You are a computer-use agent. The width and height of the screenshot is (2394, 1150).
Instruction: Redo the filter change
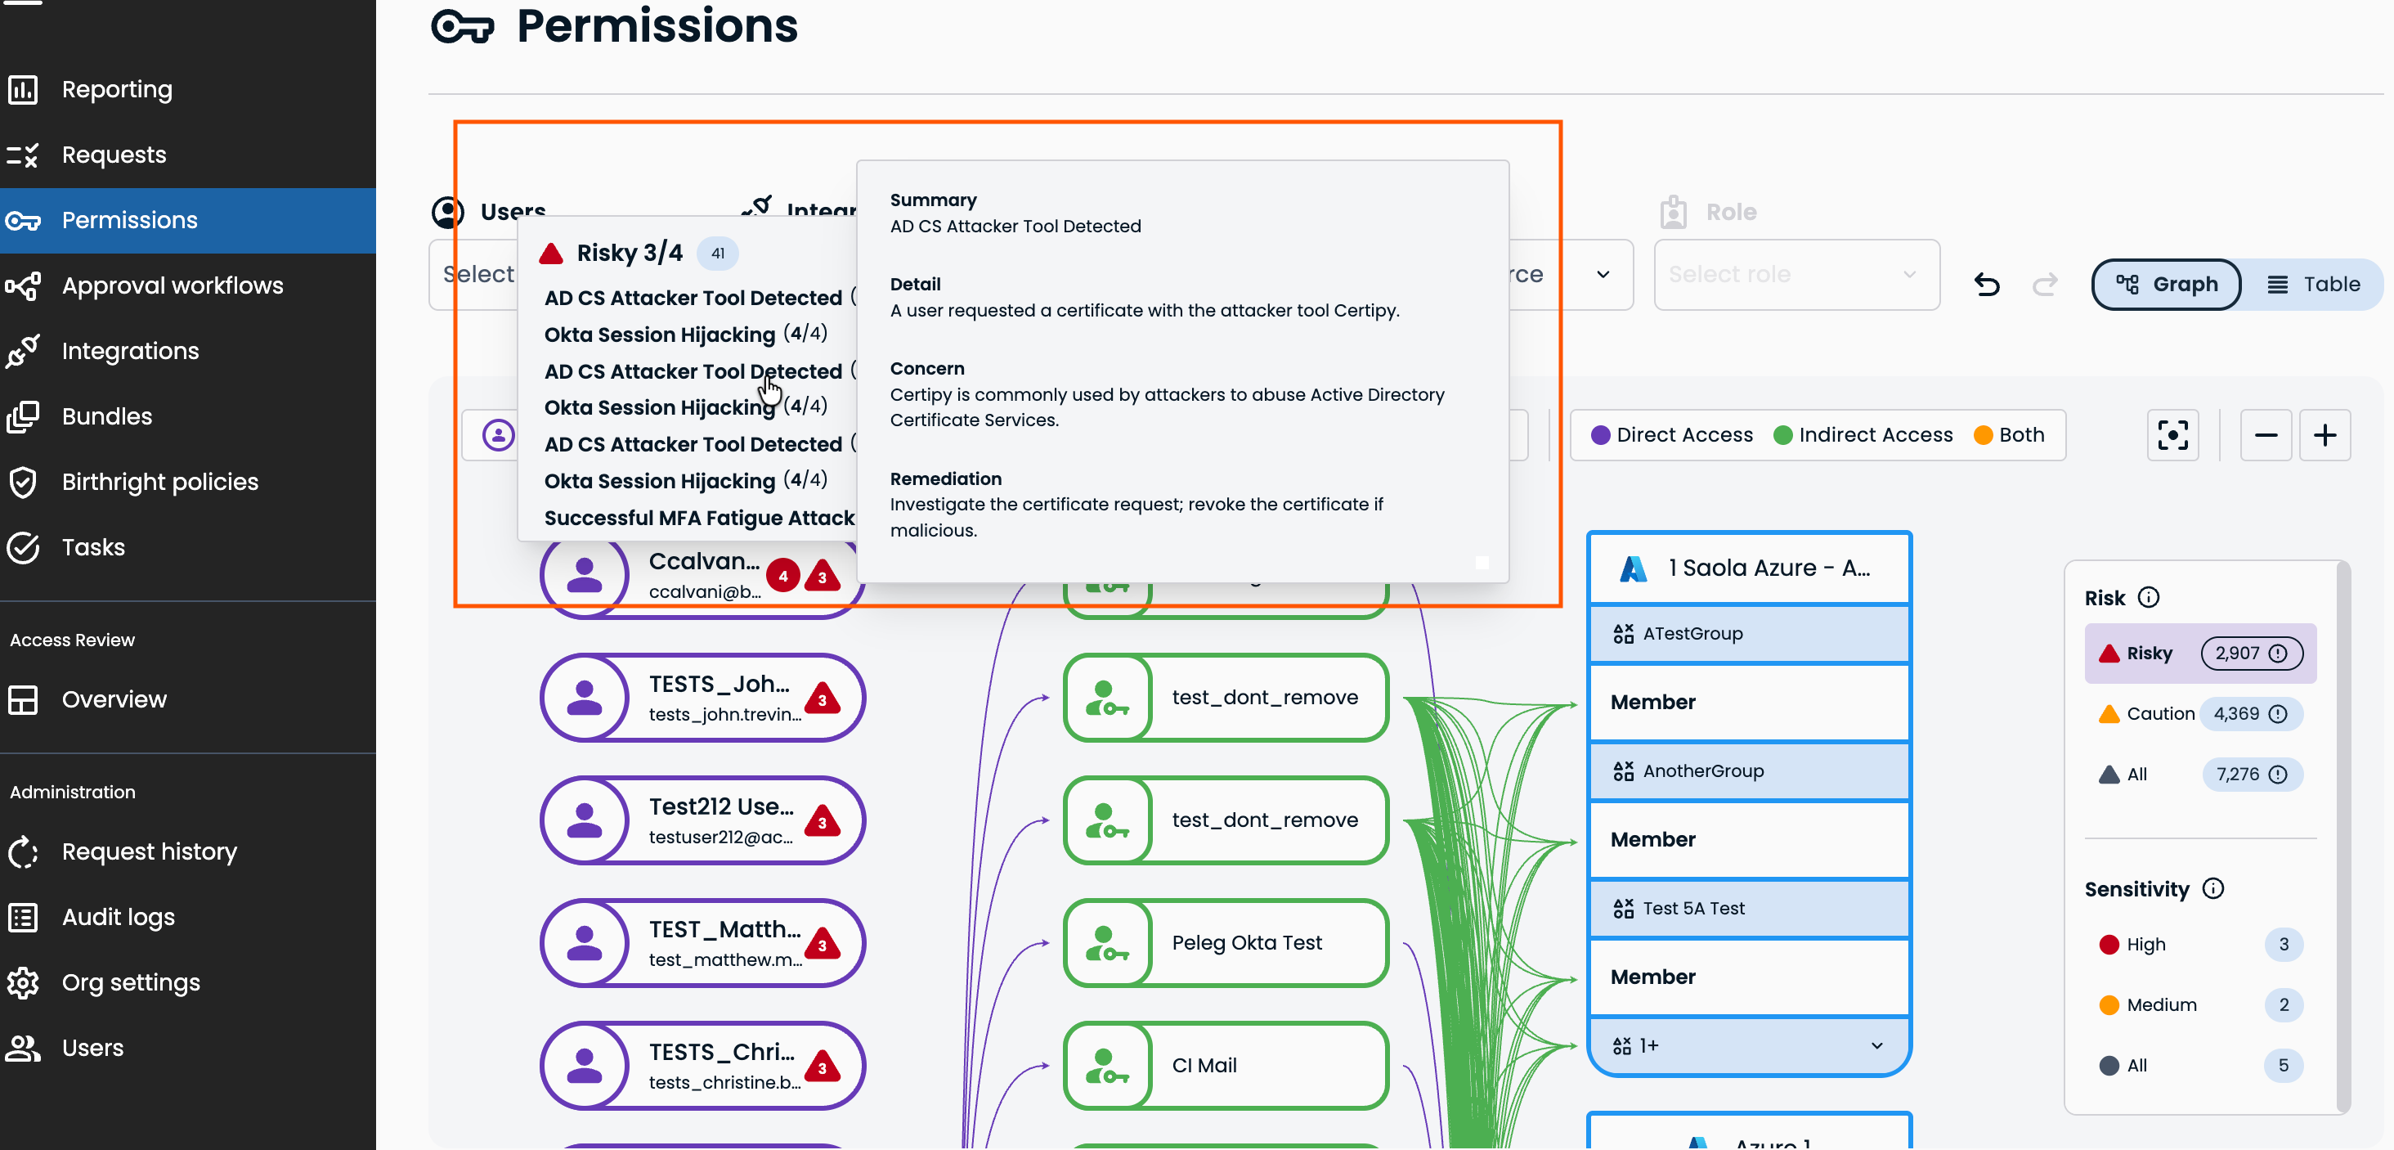(2045, 284)
